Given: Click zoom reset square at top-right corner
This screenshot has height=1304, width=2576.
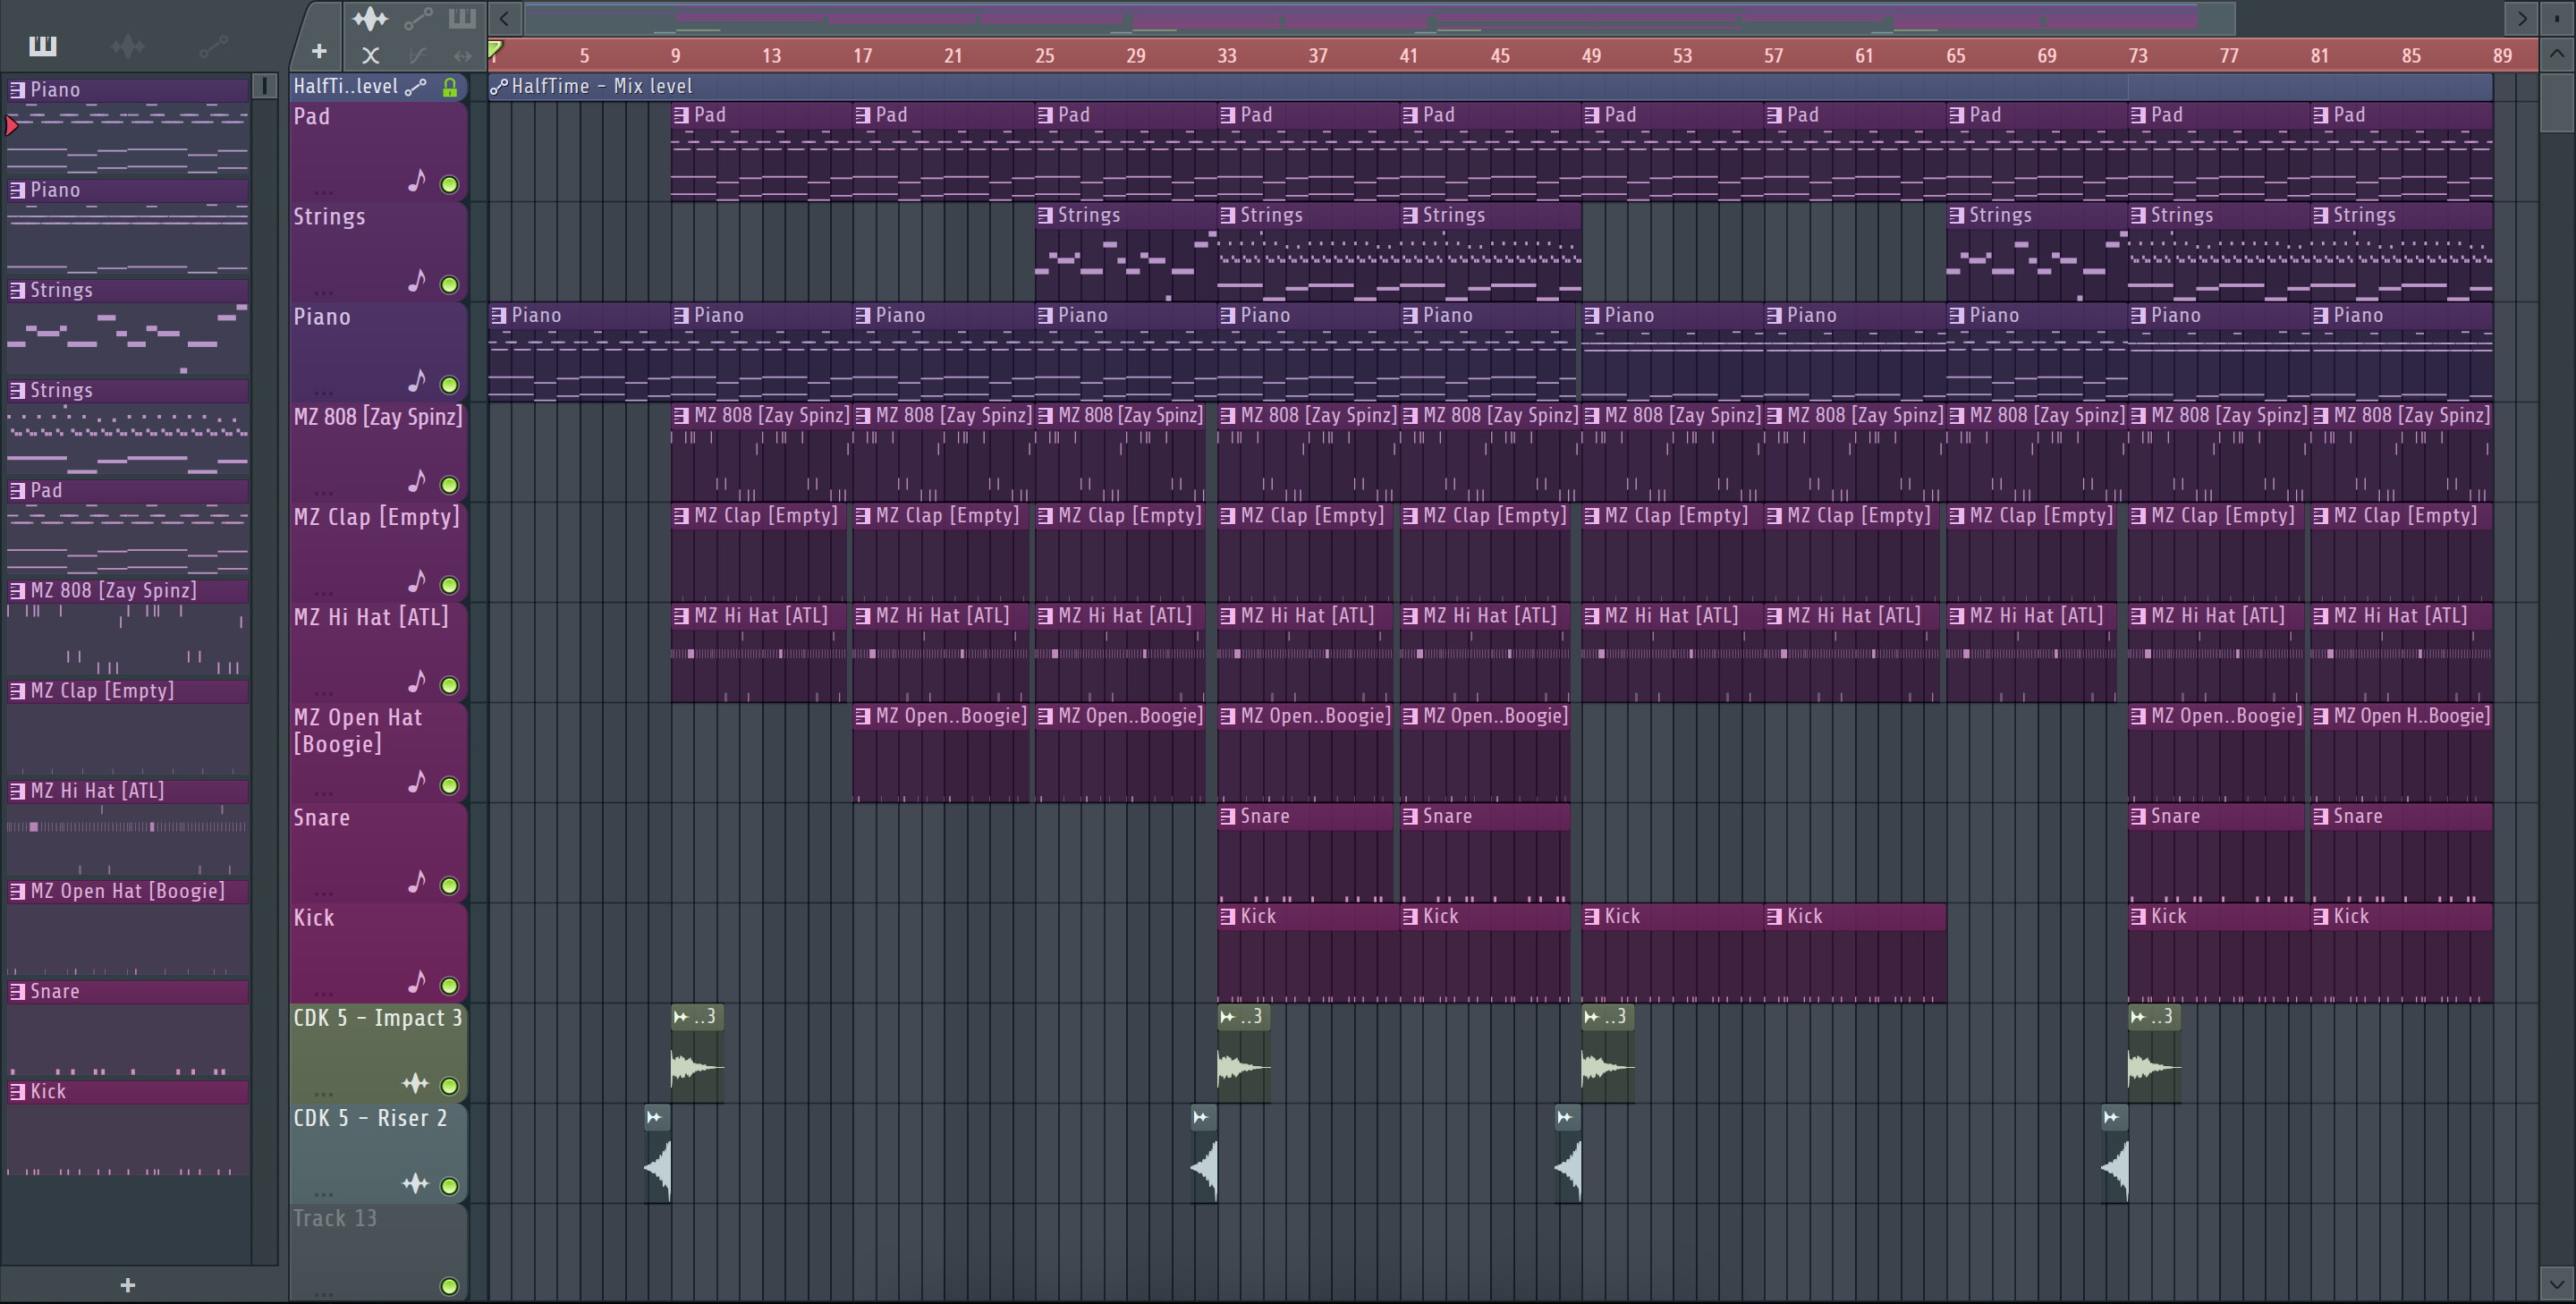Looking at the screenshot, I should tap(2557, 18).
